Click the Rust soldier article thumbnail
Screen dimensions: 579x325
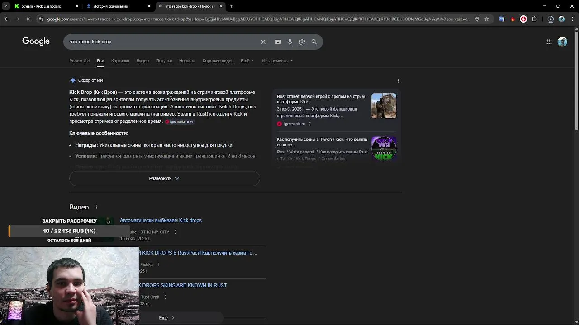(384, 106)
